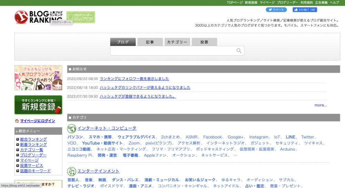Screen dimensions: 345x188
Task: Open the Arduino subcategory
Action: pyautogui.click(x=288, y=149)
